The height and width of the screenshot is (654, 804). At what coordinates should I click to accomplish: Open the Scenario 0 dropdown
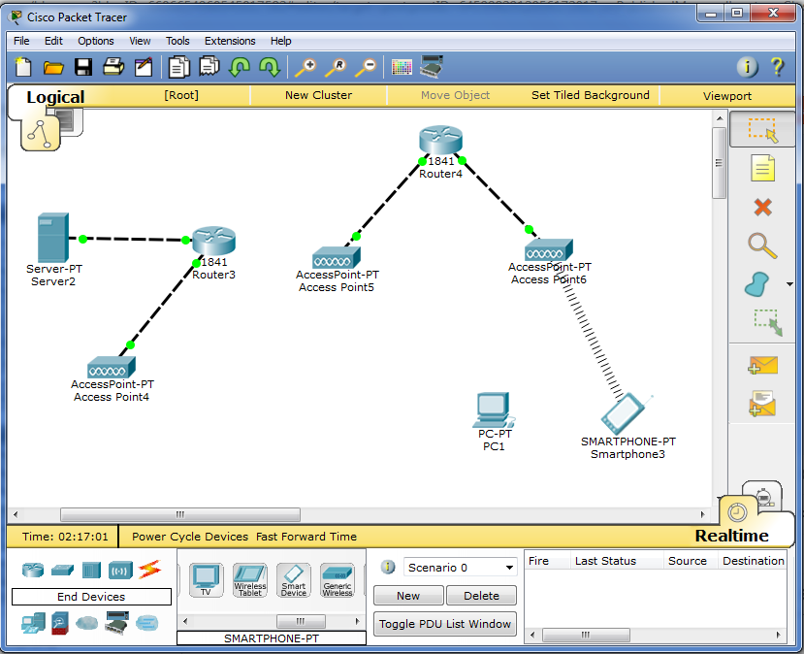pyautogui.click(x=460, y=568)
